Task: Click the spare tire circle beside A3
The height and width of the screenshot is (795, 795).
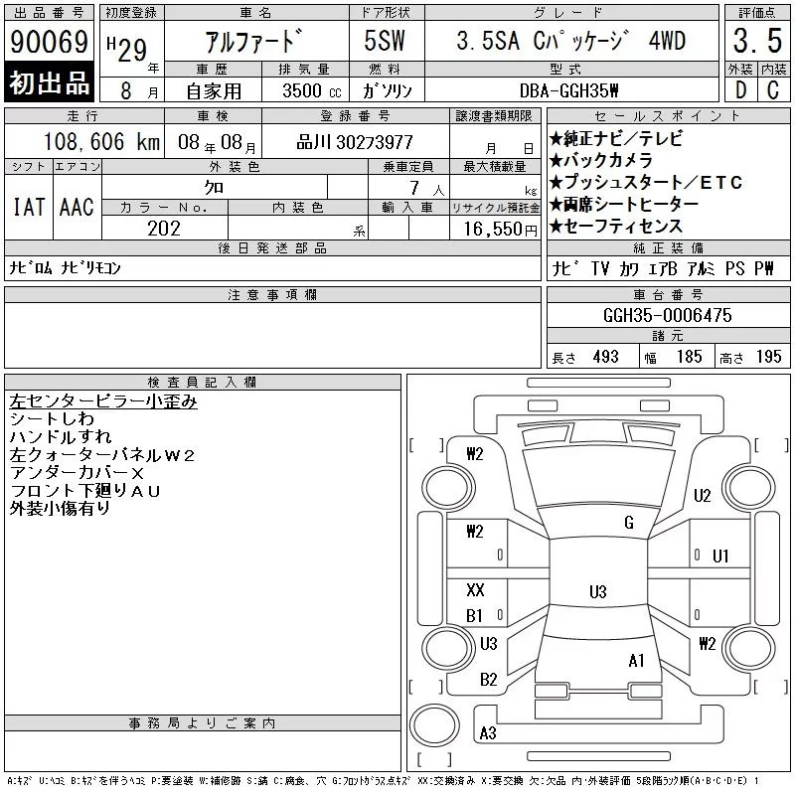Action: (434, 725)
